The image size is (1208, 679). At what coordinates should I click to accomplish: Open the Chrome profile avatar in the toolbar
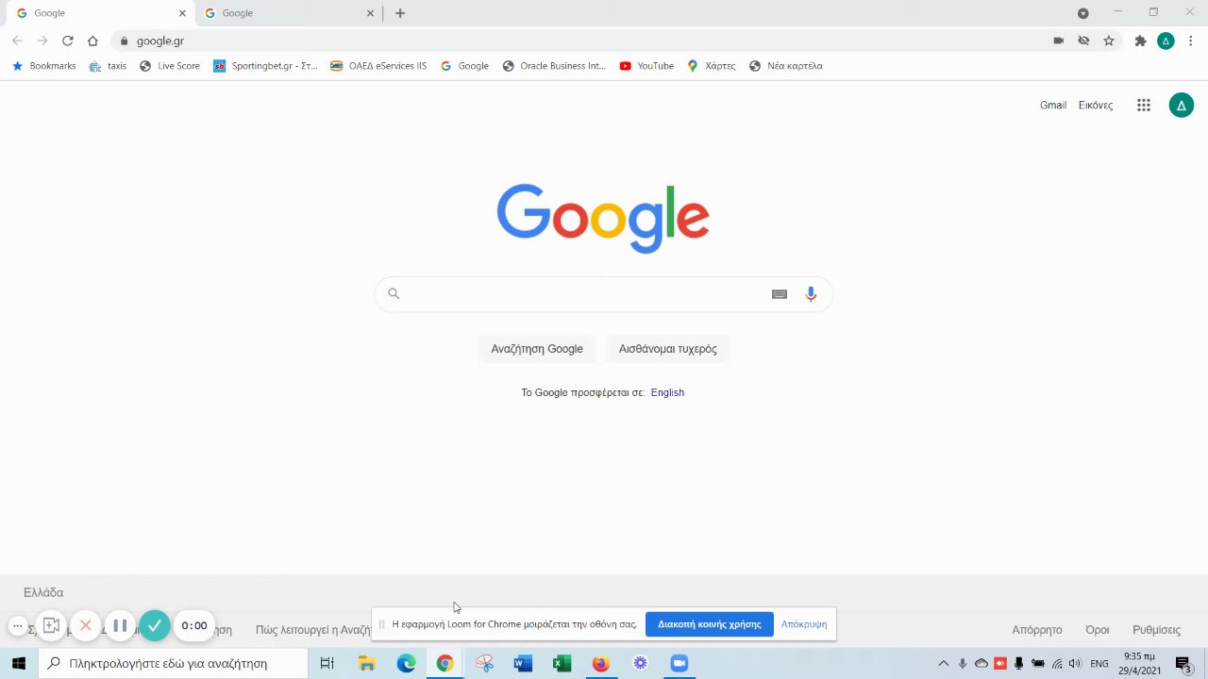coord(1166,41)
